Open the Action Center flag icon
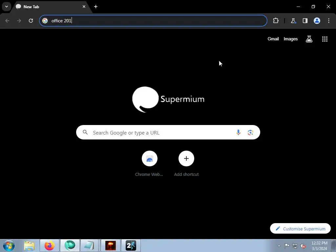This screenshot has width=336, height=252. click(287, 246)
